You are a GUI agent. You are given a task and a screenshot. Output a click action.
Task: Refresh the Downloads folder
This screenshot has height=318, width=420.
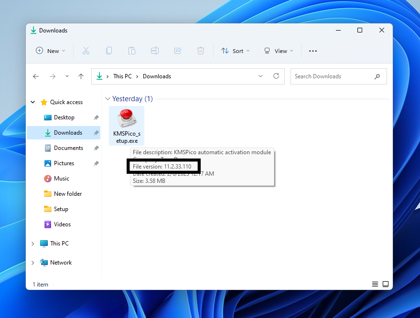point(276,76)
